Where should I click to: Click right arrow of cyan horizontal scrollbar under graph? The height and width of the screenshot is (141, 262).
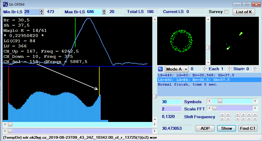[x=155, y=124]
